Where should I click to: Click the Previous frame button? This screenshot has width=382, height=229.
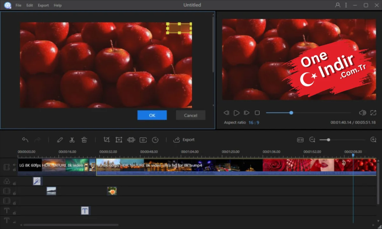coord(226,113)
